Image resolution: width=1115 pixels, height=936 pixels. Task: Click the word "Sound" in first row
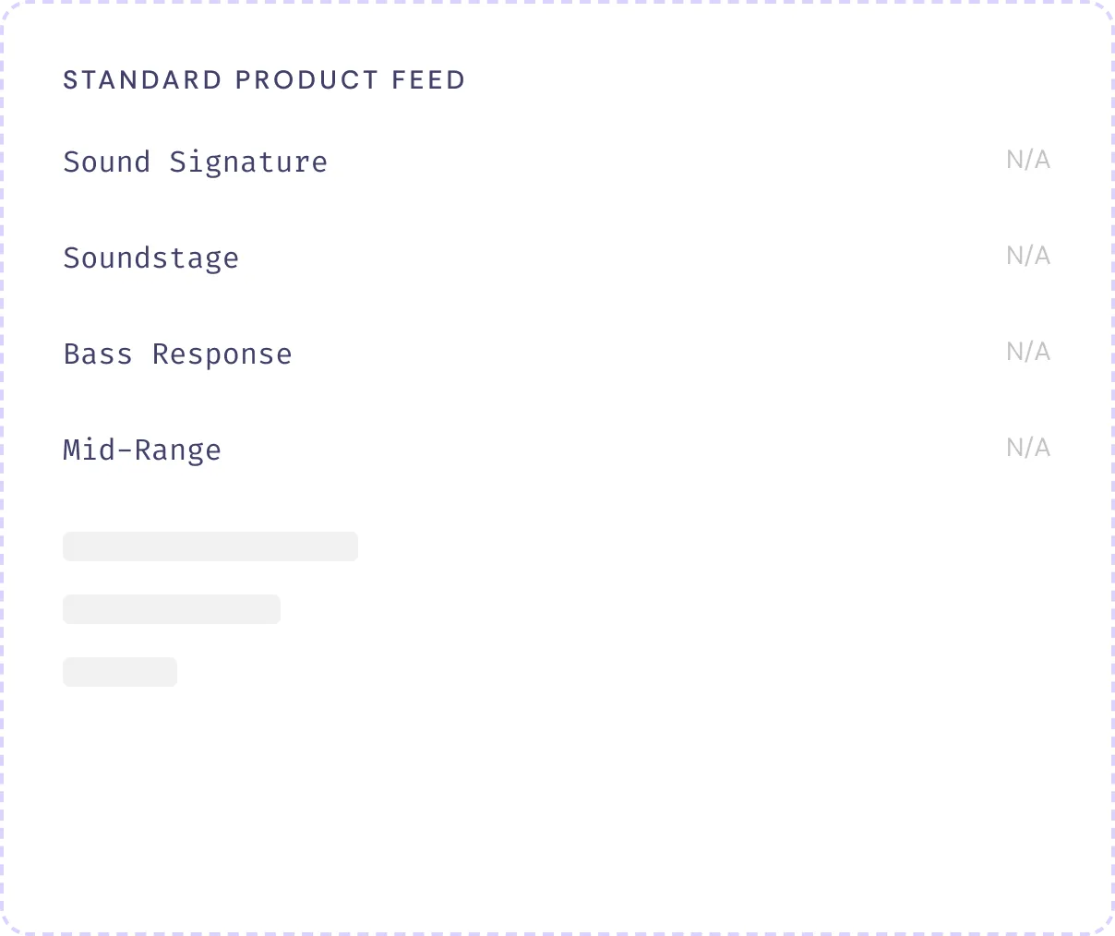[106, 162]
